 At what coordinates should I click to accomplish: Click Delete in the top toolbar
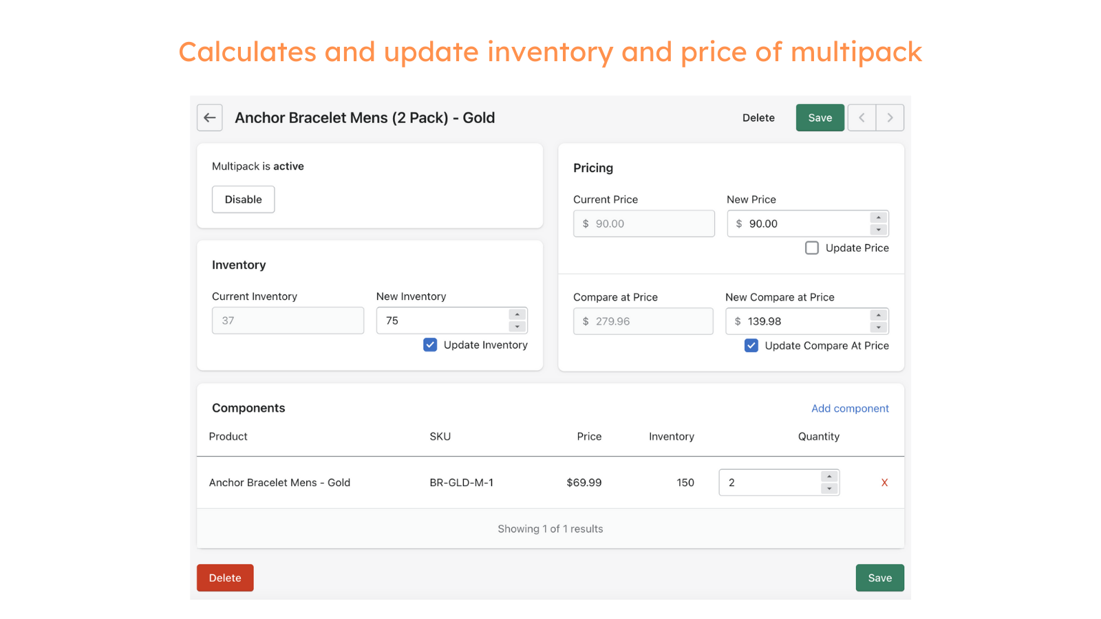758,118
